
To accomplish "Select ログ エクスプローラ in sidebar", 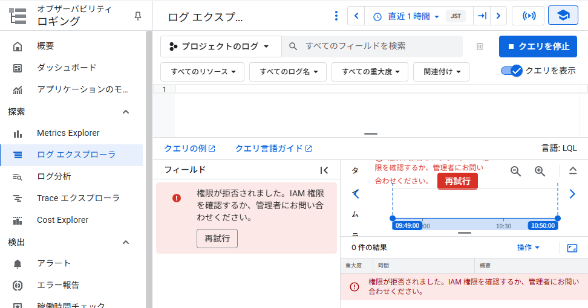I will point(71,155).
